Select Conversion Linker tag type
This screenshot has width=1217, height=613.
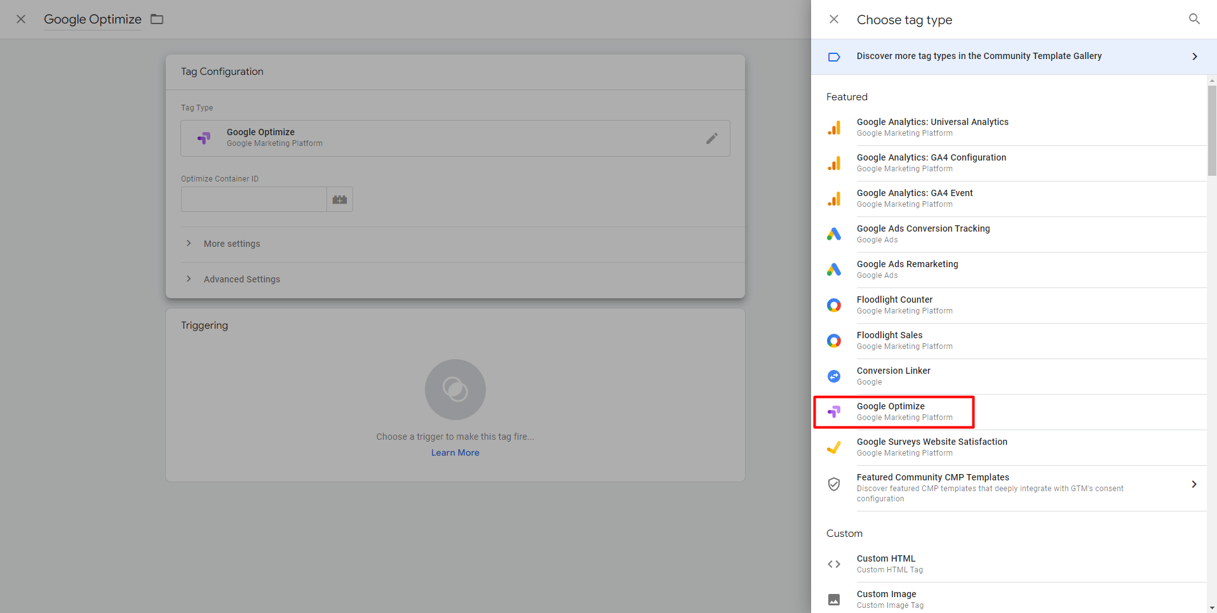click(x=1009, y=376)
